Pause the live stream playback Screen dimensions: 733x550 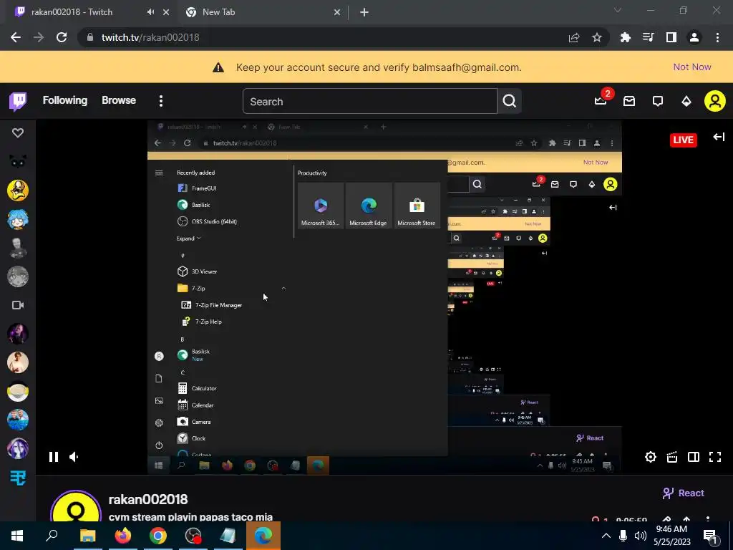coord(54,457)
